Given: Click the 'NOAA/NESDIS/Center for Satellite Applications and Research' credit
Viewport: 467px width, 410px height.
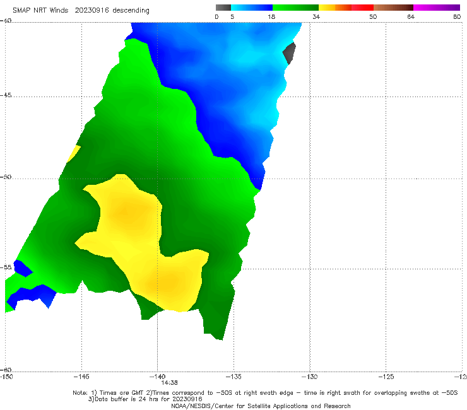Looking at the screenshot, I should (261, 406).
